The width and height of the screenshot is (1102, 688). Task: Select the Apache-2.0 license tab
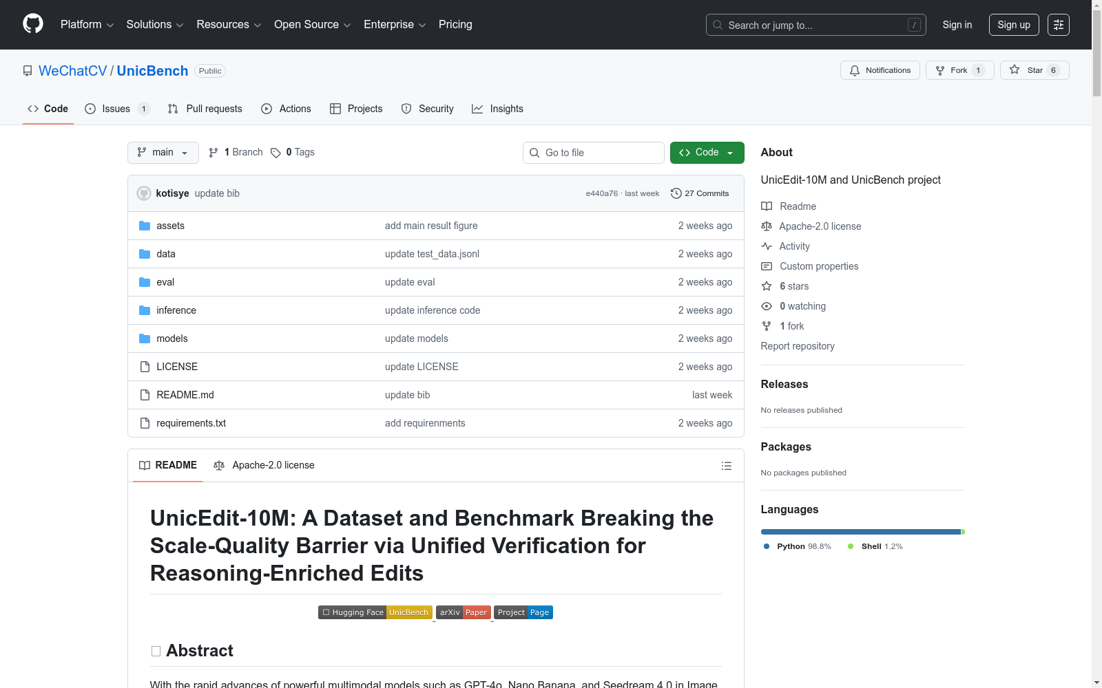coord(264,466)
